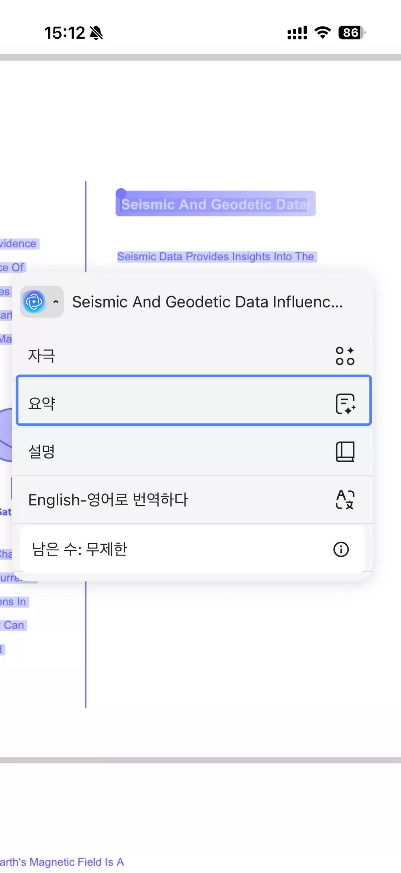The image size is (401, 873).
Task: Choose the 자극 option
Action: click(149, 356)
